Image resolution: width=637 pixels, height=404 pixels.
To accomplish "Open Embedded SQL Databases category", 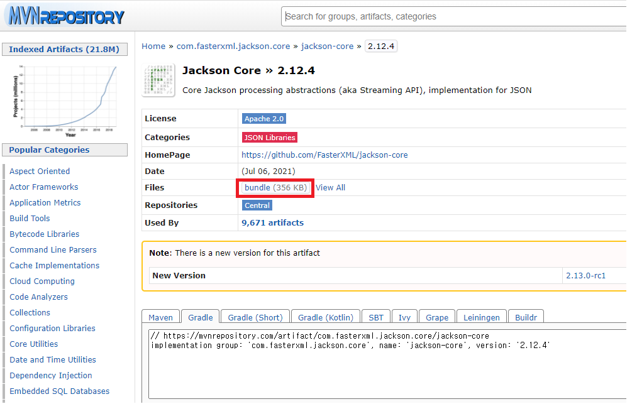I will (x=60, y=391).
